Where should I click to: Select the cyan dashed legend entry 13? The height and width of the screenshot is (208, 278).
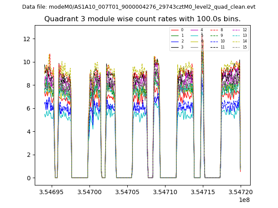pos(236,36)
